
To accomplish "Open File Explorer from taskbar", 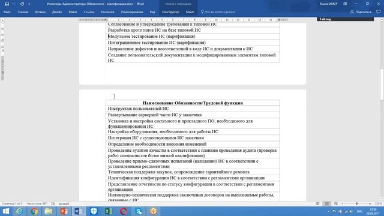I will coord(49,211).
